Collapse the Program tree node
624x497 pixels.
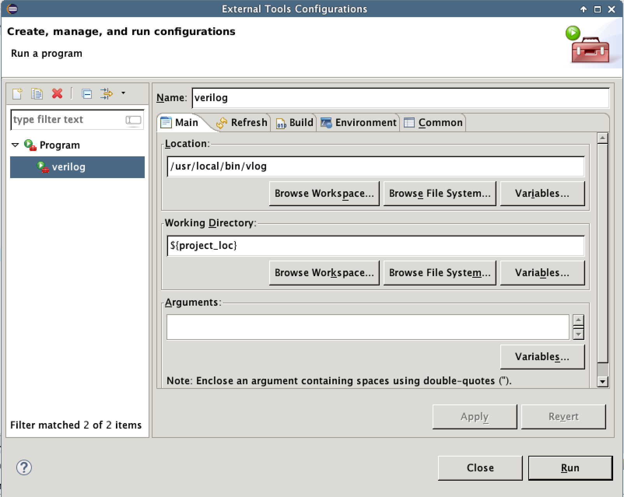pos(15,145)
